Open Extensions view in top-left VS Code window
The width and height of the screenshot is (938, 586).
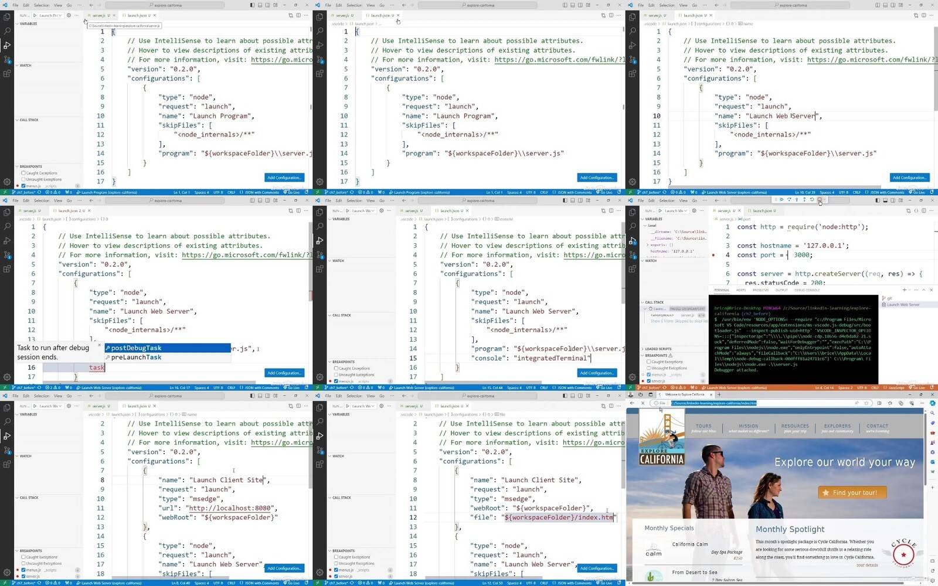tap(7, 74)
